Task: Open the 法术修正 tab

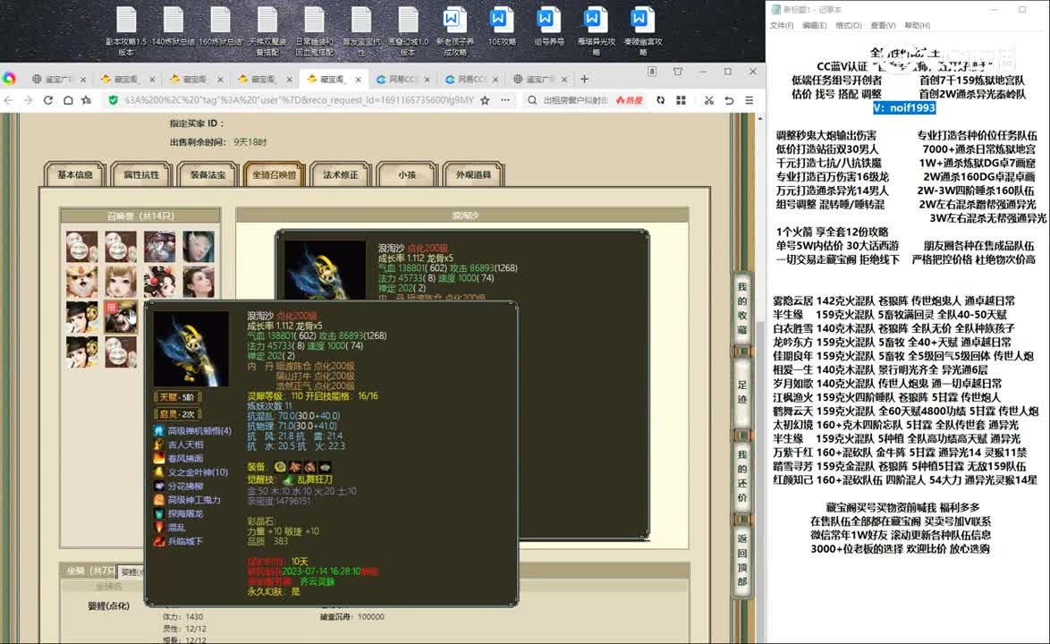Action: (341, 174)
